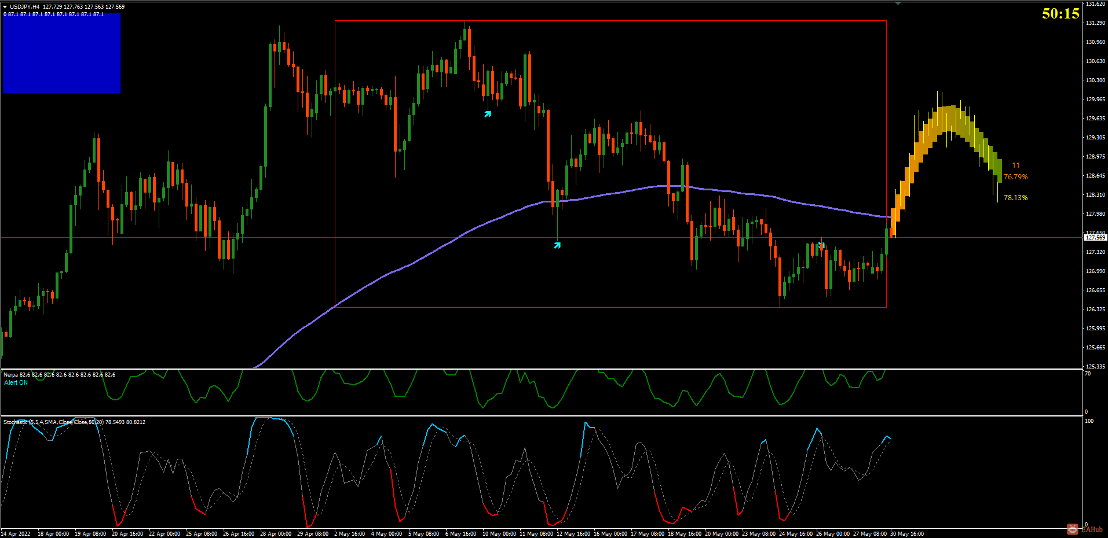Click price level 125.995 on the price scale
Viewport: 1108px width, 538px height.
1095,329
